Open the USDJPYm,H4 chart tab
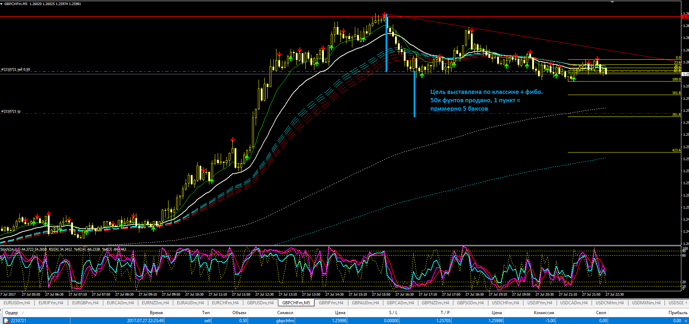Screen dimensions: 689x324 540,303
